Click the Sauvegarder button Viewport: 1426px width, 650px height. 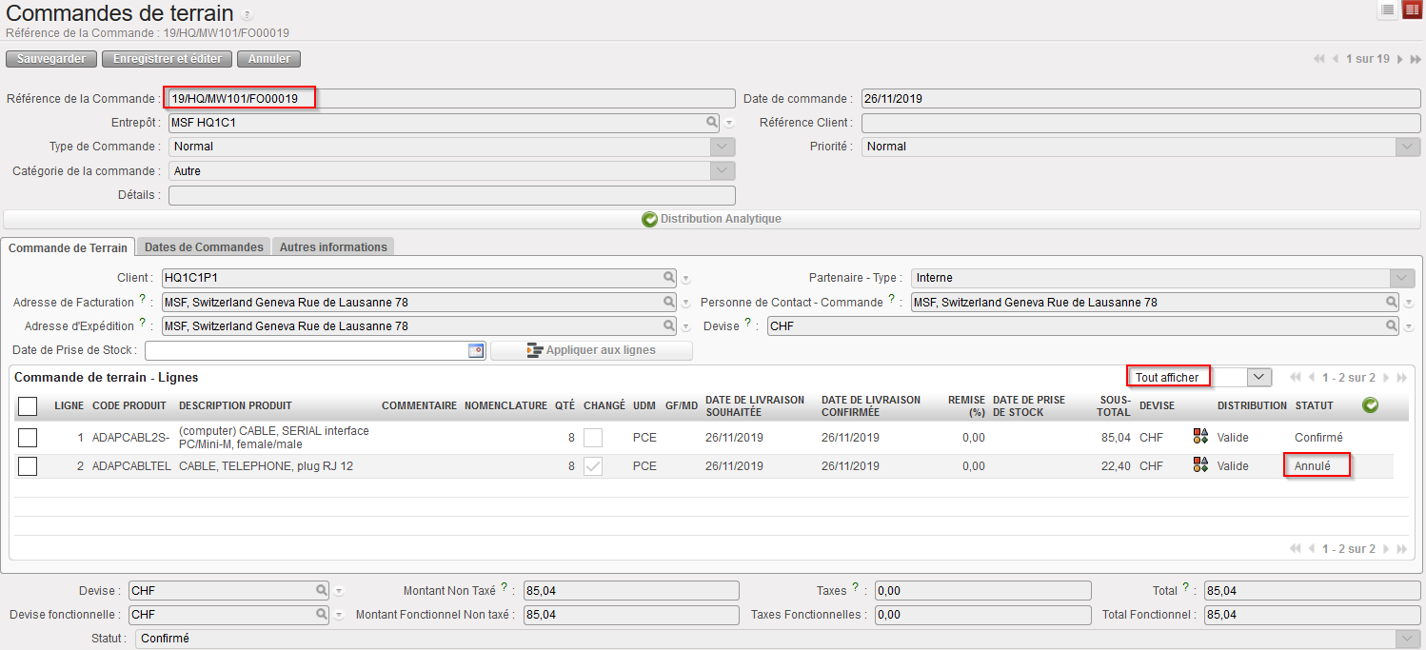[x=51, y=59]
